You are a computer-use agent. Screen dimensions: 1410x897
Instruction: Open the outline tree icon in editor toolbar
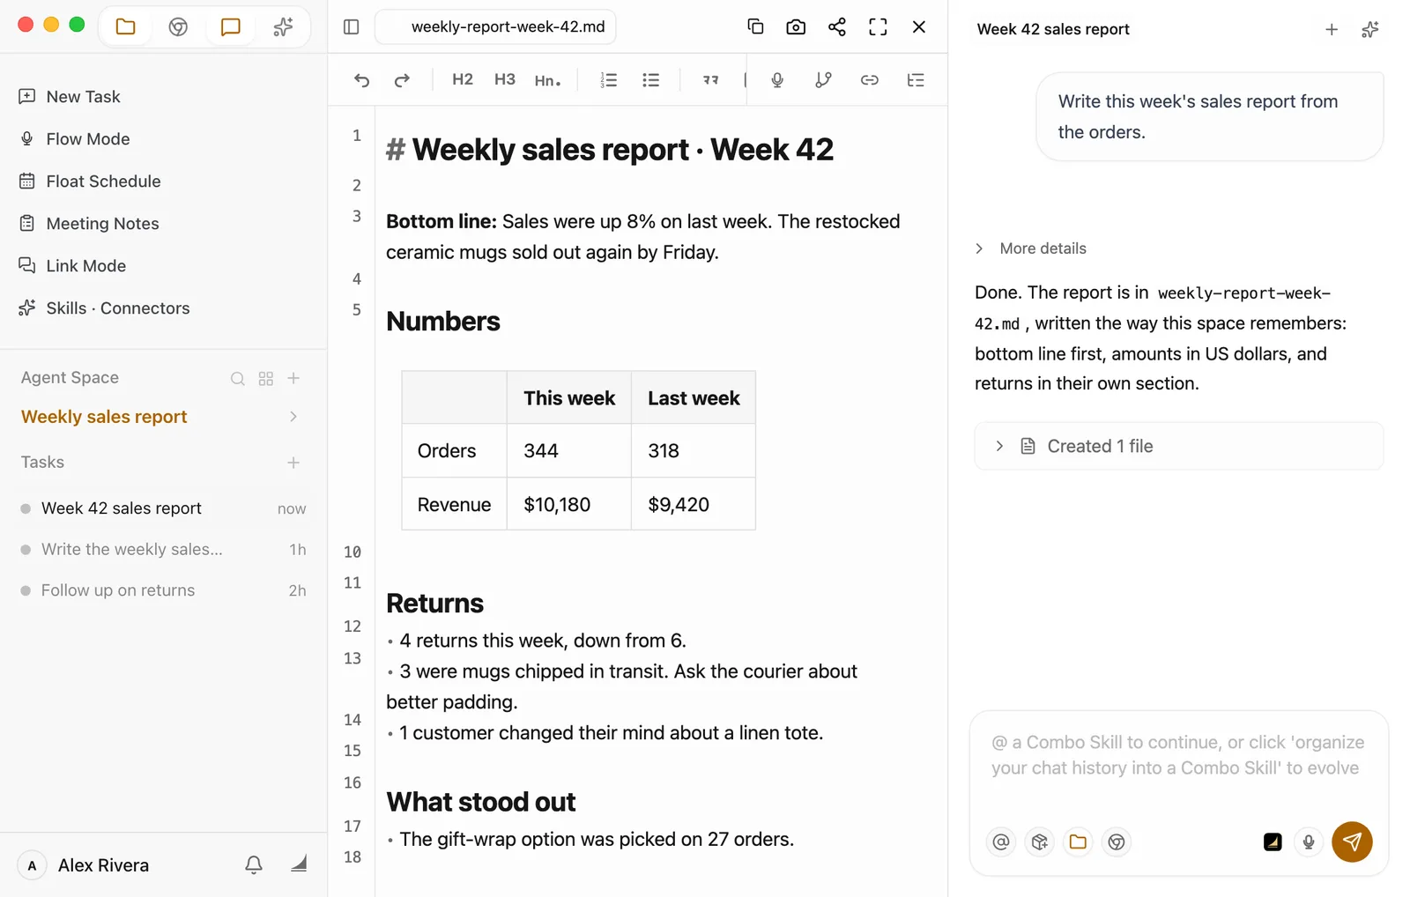click(916, 80)
